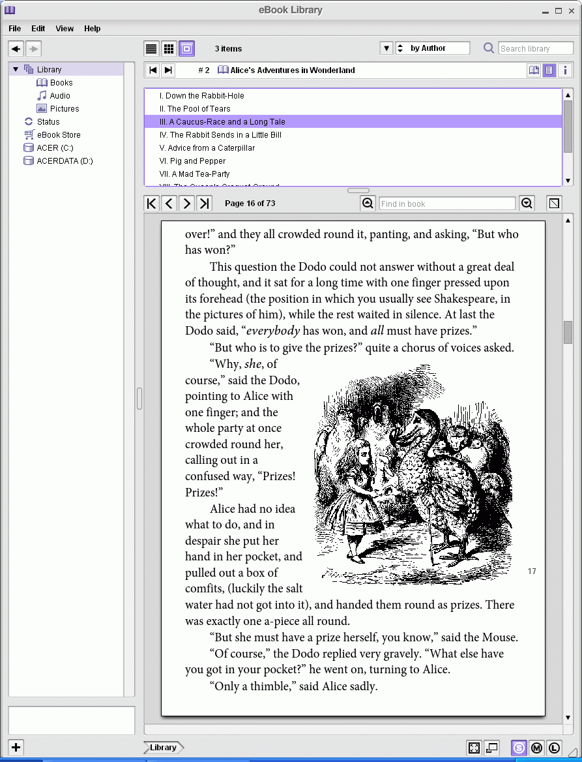Go to the next page
This screenshot has height=762, width=582.
point(187,203)
